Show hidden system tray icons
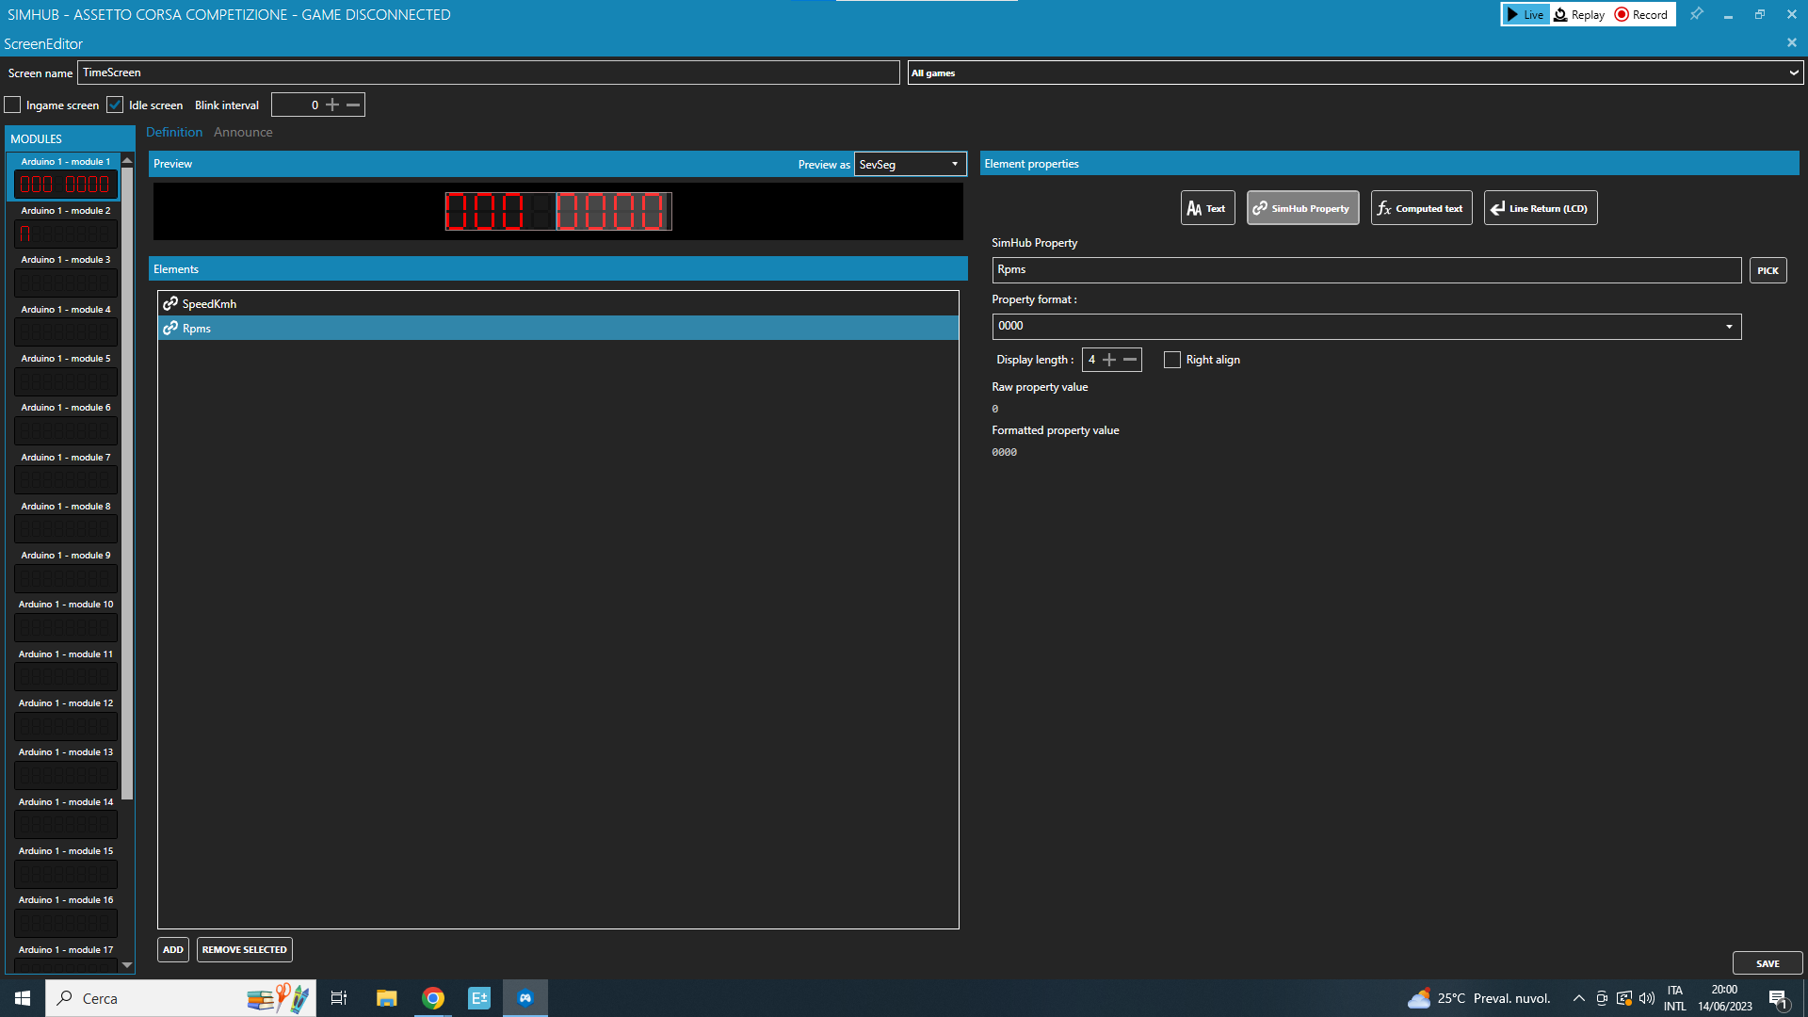Screen dimensions: 1808x1017 pos(1579,998)
